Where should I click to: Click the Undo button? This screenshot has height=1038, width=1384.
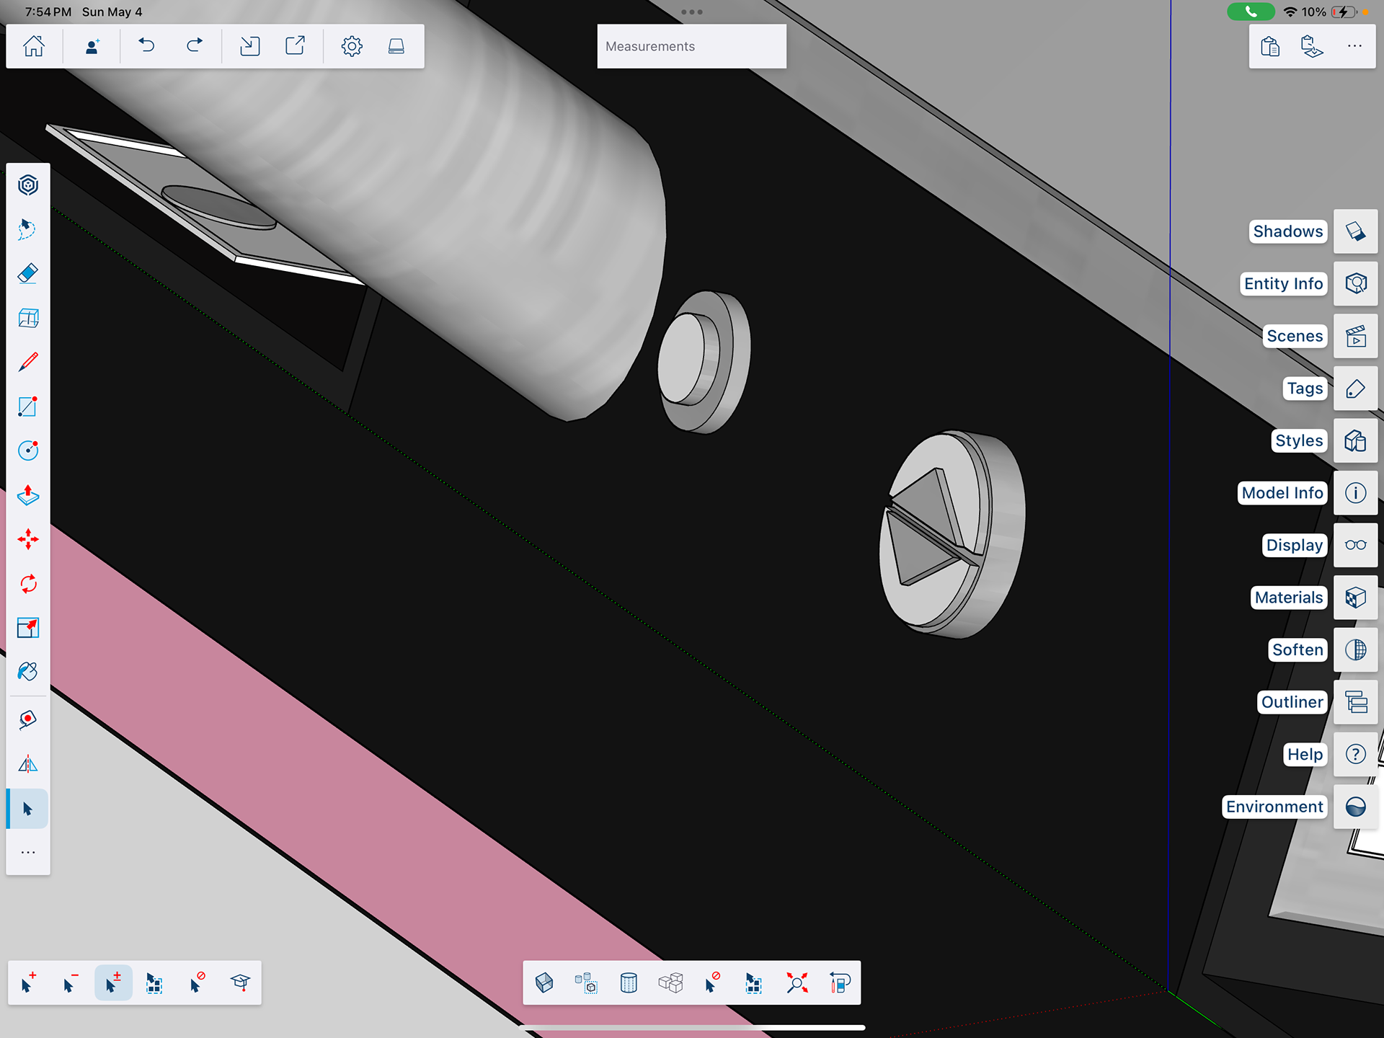146,46
